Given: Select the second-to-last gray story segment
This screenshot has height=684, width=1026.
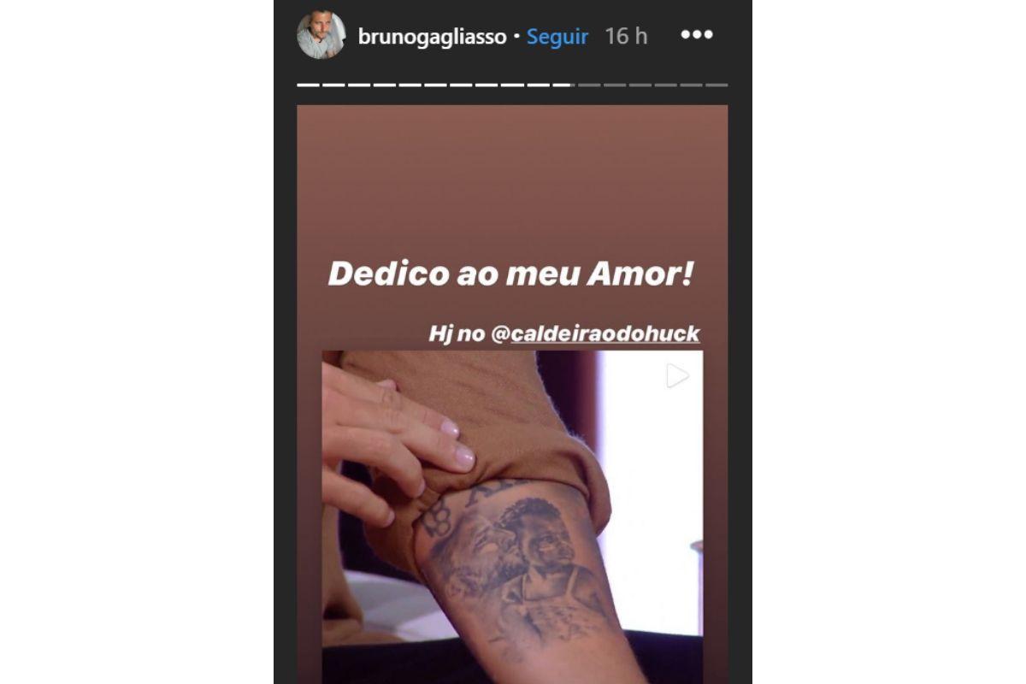Looking at the screenshot, I should click(691, 85).
